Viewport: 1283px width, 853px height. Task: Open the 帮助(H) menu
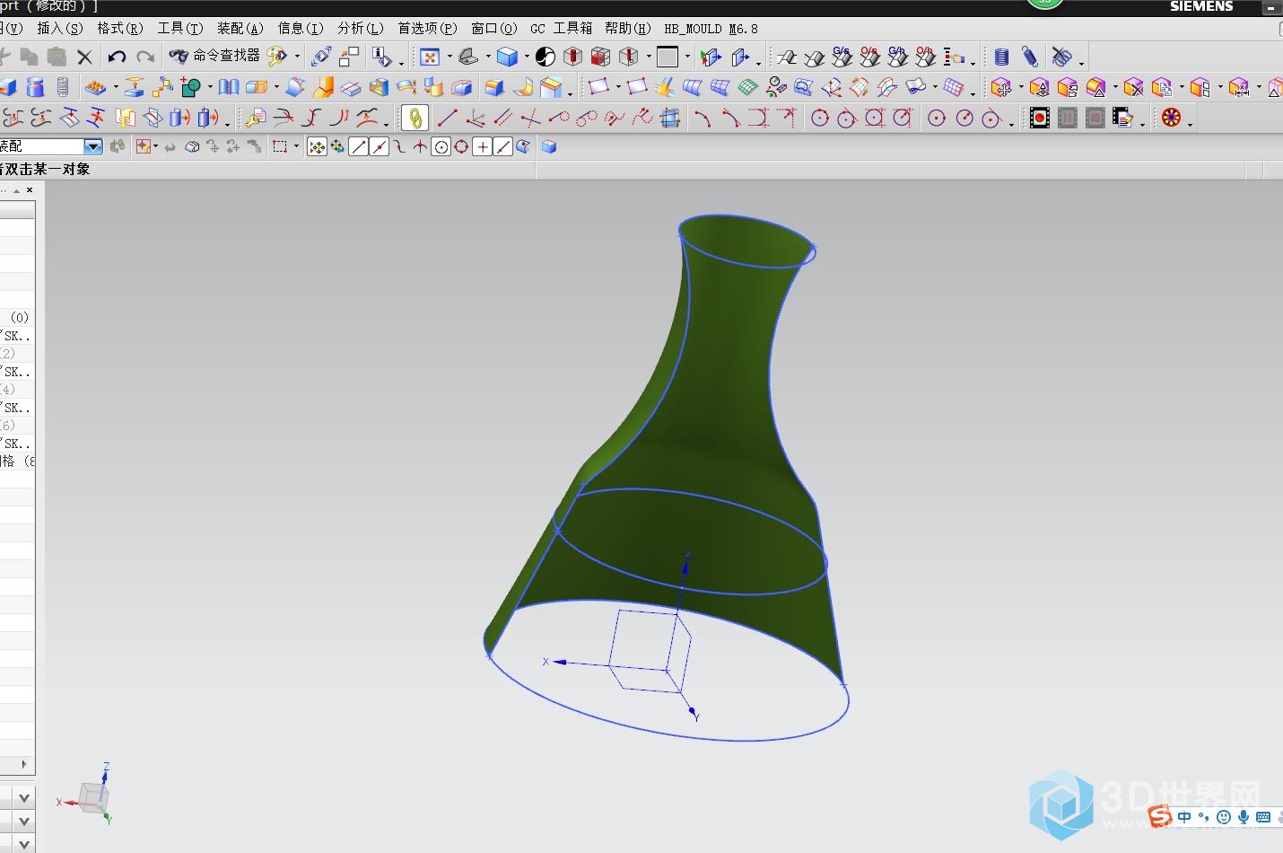click(x=628, y=29)
